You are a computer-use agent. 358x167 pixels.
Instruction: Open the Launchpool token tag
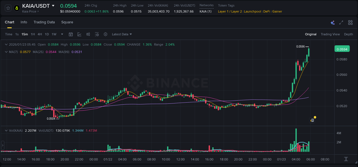tap(252, 11)
